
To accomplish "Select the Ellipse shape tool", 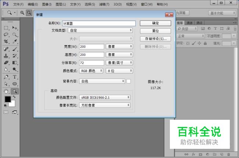I will (15, 84).
